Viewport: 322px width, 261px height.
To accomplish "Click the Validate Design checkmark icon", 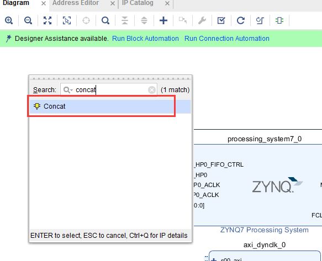I will pyautogui.click(x=221, y=20).
